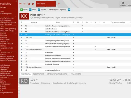The image size is (131, 98).
Task: Open the home page icon
Action: [29, 4]
